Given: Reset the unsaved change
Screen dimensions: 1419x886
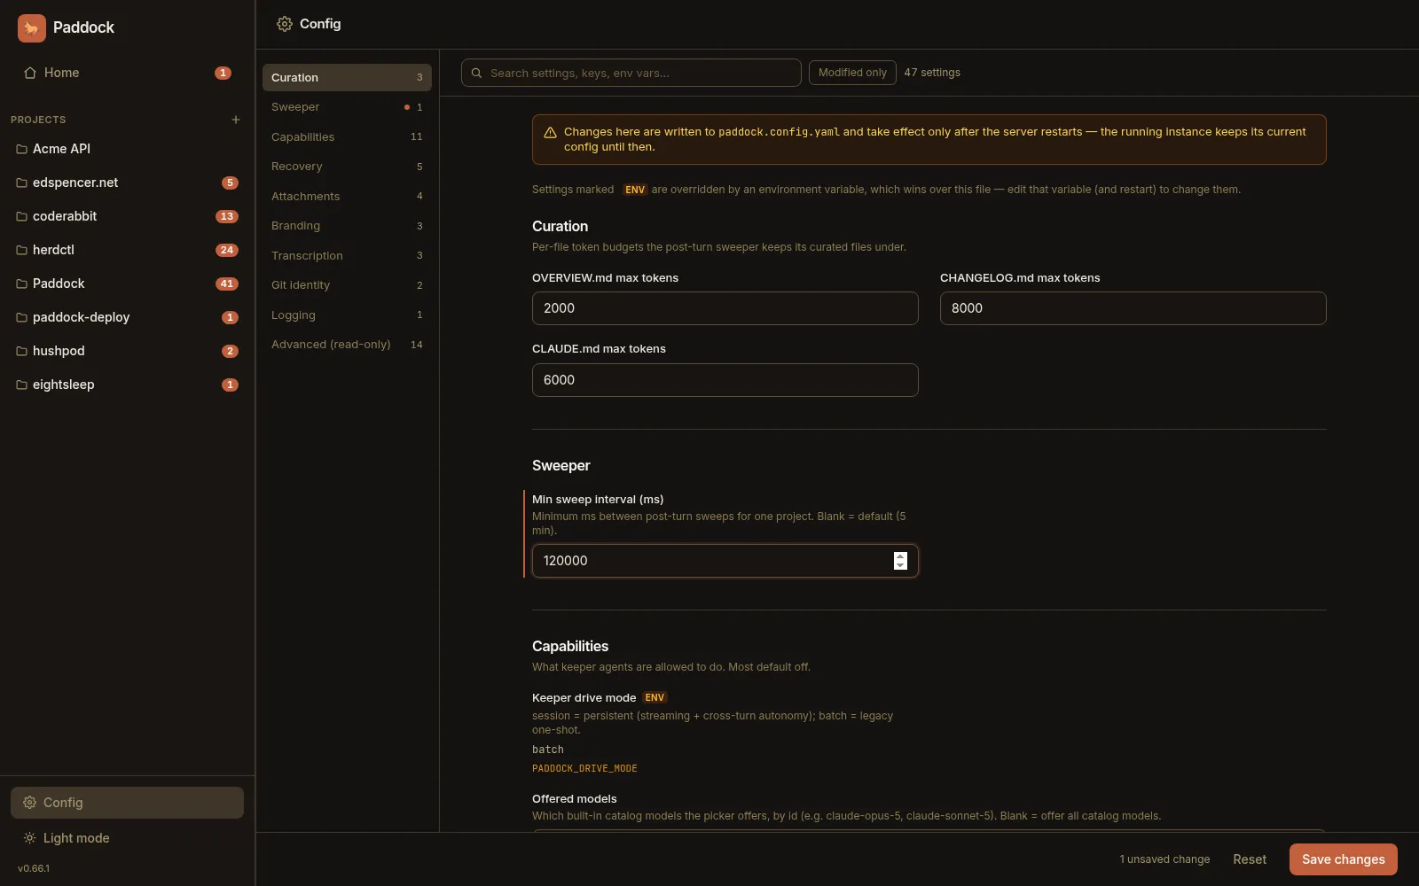Looking at the screenshot, I should [x=1250, y=859].
